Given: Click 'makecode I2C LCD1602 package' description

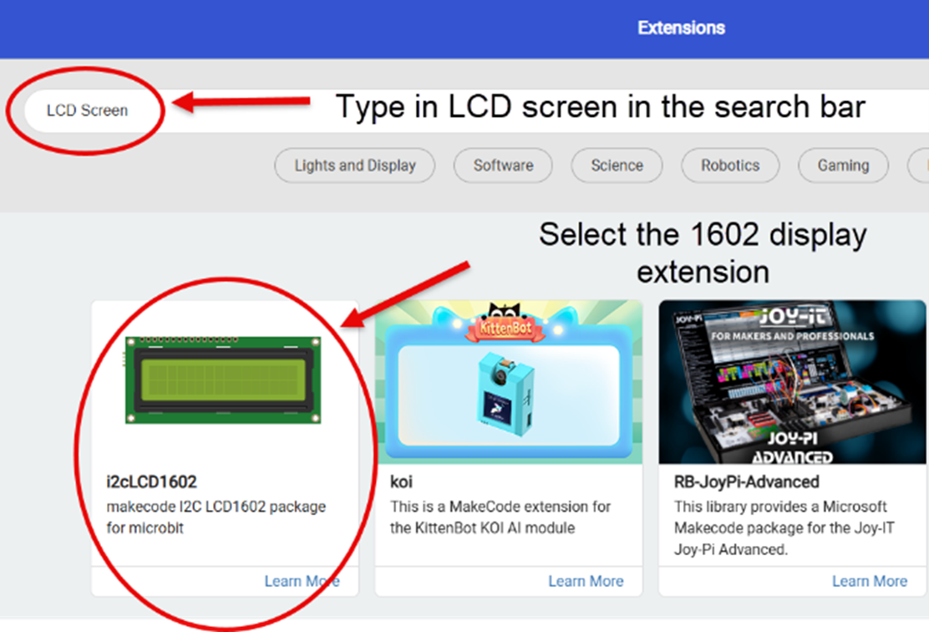Looking at the screenshot, I should click(x=216, y=517).
